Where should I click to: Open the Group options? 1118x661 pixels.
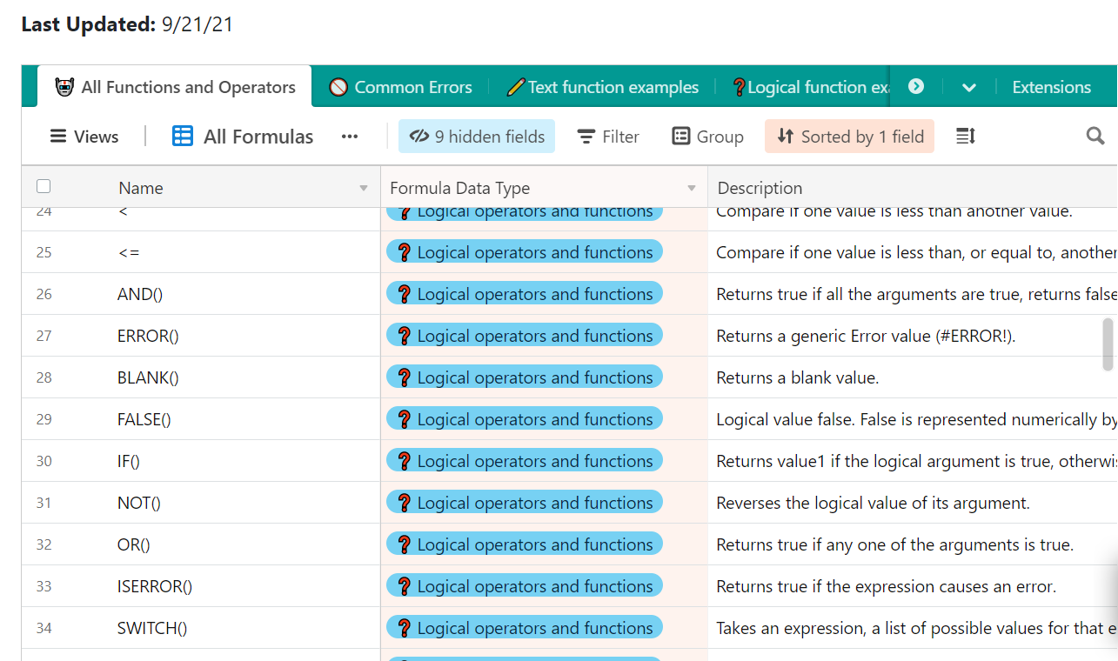coord(707,137)
